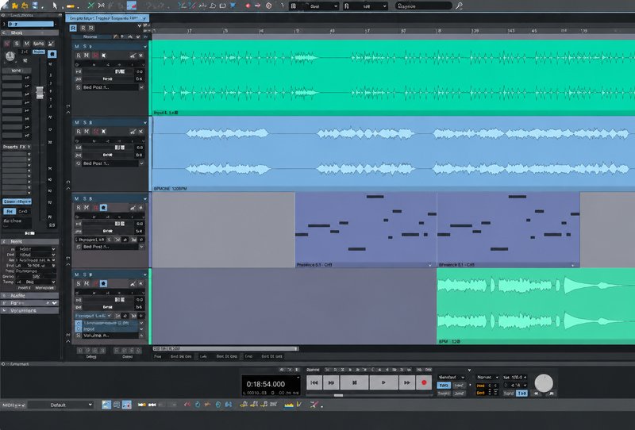Click the blue save disk icon
The width and height of the screenshot is (635, 430).
(35, 6)
